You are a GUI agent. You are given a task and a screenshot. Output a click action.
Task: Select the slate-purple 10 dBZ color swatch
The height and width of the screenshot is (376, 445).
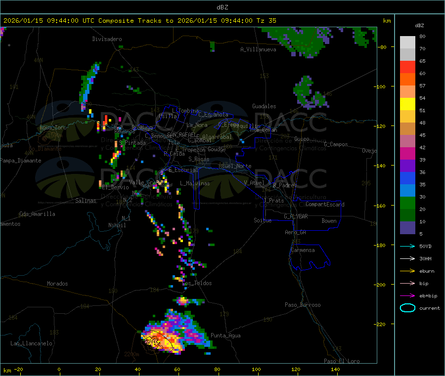pos(407,228)
